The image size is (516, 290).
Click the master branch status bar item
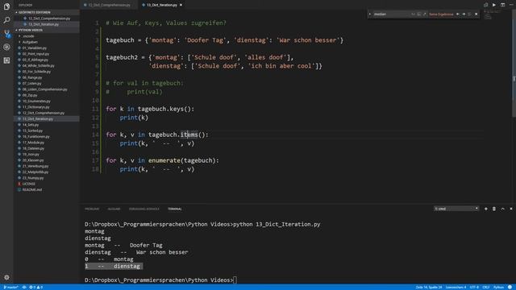pyautogui.click(x=10, y=288)
